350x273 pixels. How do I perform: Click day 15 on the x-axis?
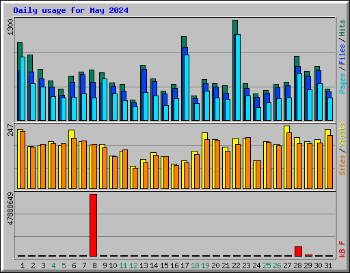(x=164, y=265)
